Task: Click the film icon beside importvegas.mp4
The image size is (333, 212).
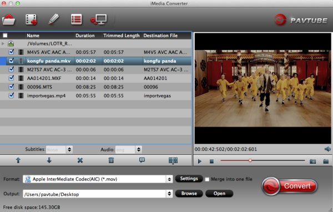Action: [21, 95]
